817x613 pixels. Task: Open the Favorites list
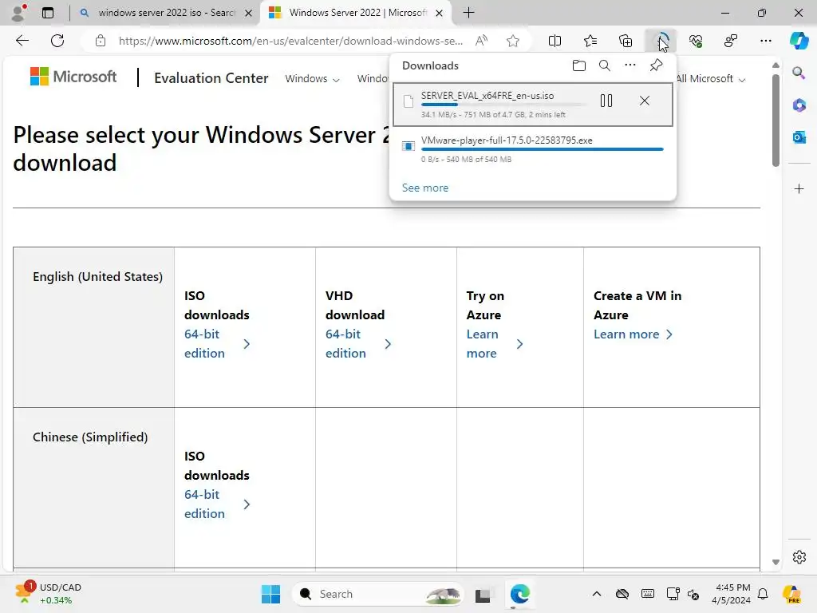coord(590,41)
